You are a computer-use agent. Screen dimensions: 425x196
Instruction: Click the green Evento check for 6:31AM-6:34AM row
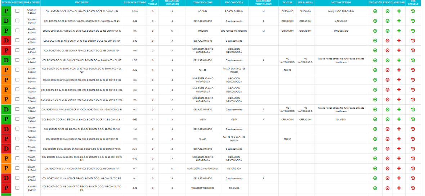(388, 60)
